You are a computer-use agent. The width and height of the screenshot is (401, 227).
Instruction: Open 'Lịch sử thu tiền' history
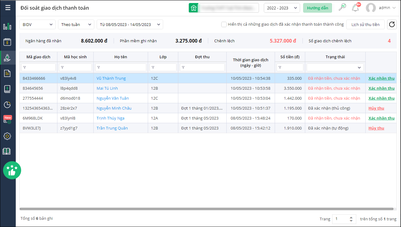(365, 24)
